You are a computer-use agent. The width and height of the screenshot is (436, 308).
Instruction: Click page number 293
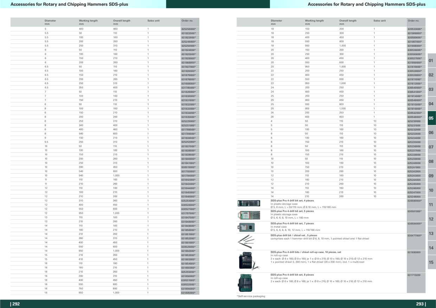(x=421, y=304)
